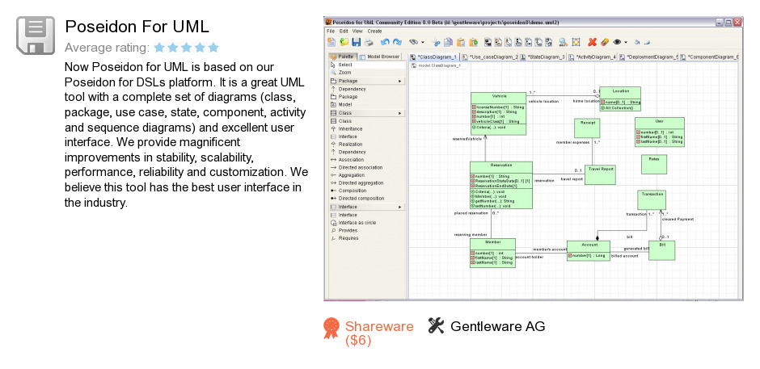Viewport: 760px width, 369px height.
Task: Click the scissors Cut icon
Action: click(437, 43)
